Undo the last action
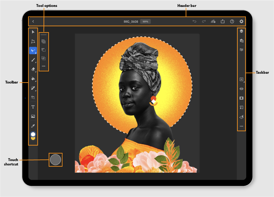This screenshot has width=274, height=197. click(194, 21)
